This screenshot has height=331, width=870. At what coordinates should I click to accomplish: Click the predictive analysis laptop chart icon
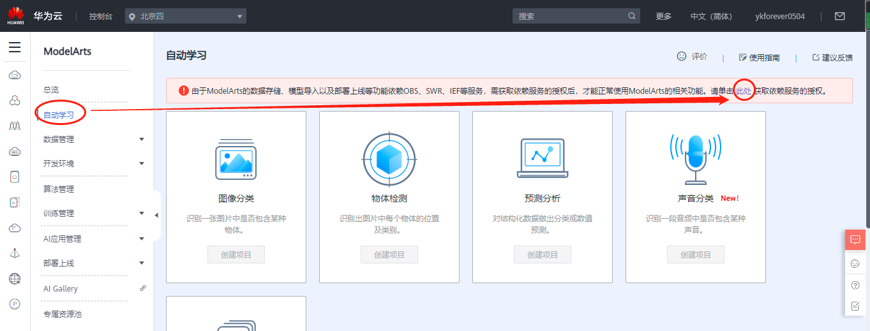542,159
